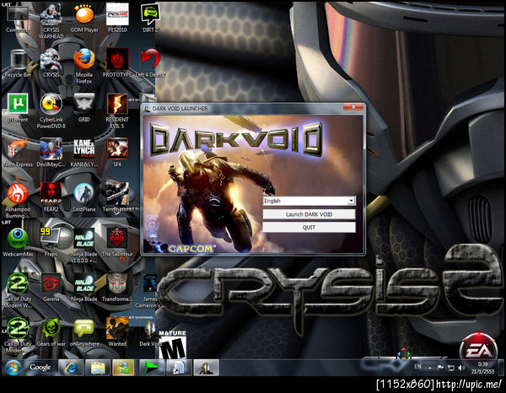Image resolution: width=506 pixels, height=393 pixels.
Task: Select the Left 4 Dead 2 icon
Action: coord(150,63)
